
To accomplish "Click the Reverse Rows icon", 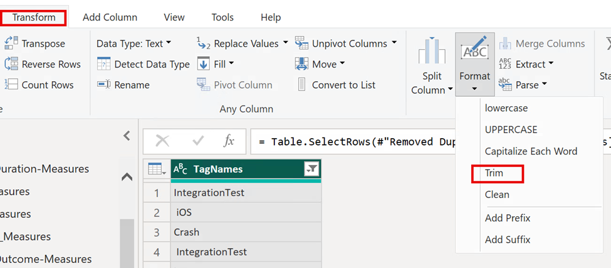I will tap(11, 64).
